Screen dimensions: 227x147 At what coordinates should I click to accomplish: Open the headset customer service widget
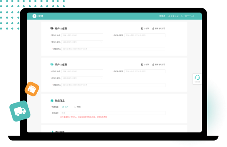pos(197,79)
